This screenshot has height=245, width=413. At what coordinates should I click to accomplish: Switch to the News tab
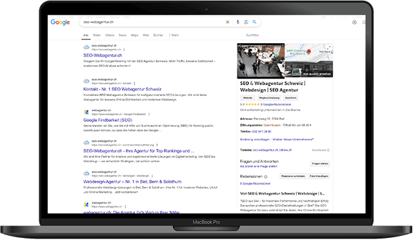click(x=123, y=35)
